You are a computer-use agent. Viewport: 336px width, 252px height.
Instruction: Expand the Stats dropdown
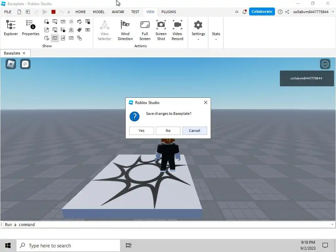coord(216,36)
